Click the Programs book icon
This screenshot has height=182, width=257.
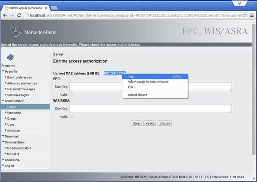tap(10, 57)
